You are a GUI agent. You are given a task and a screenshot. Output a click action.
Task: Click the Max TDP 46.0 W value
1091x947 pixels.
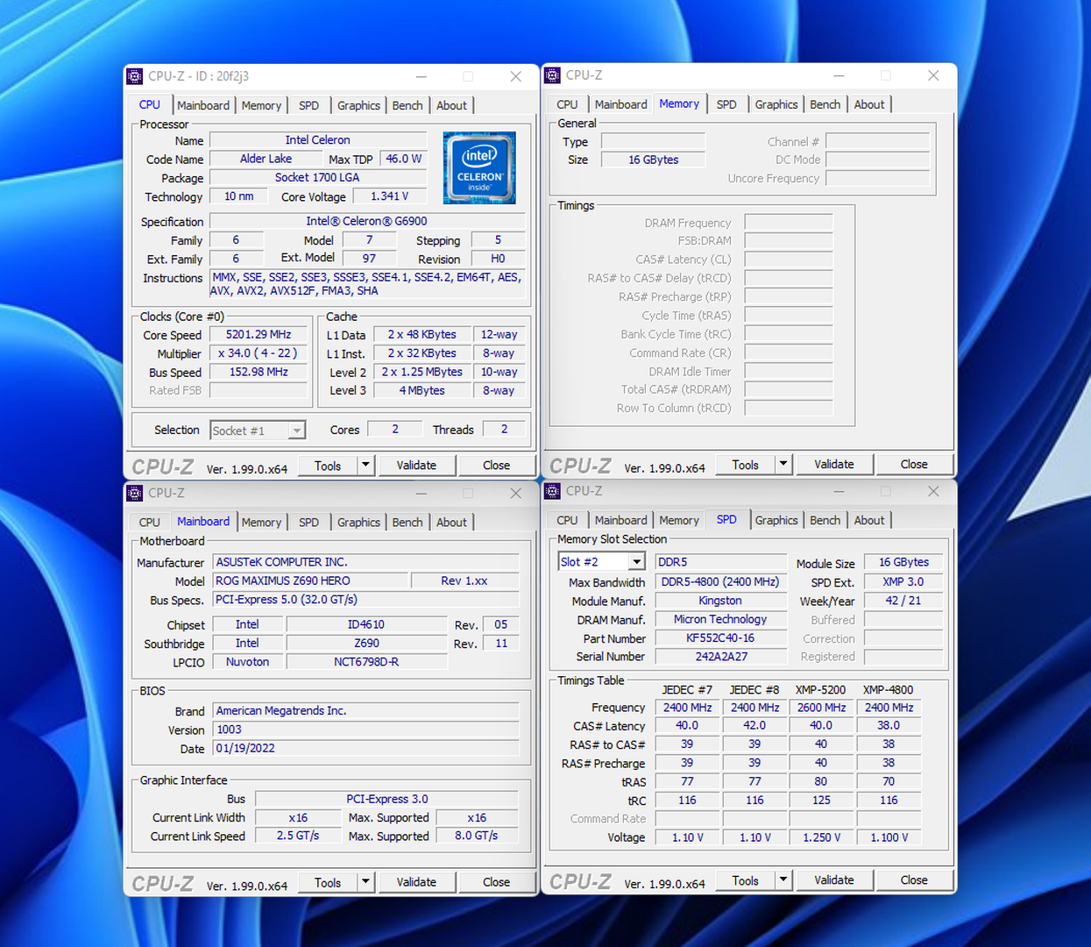pyautogui.click(x=403, y=159)
